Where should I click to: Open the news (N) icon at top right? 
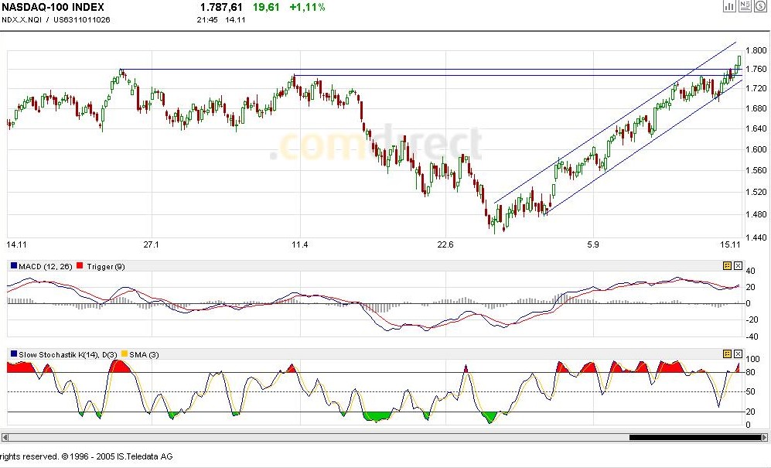745,6
